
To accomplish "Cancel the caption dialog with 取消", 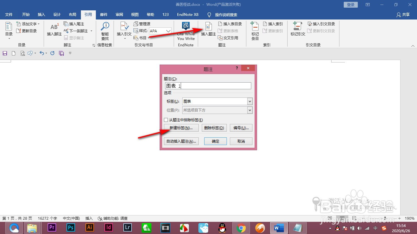I will click(x=241, y=141).
